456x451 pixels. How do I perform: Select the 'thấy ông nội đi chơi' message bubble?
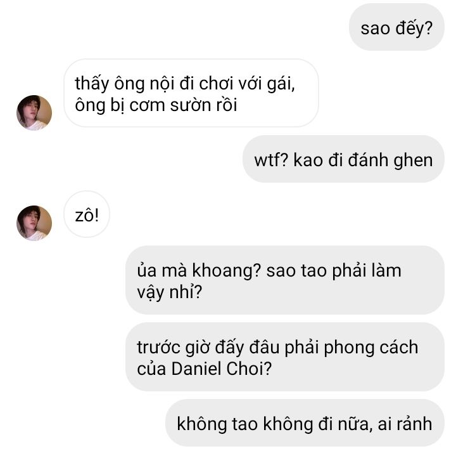pos(191,93)
